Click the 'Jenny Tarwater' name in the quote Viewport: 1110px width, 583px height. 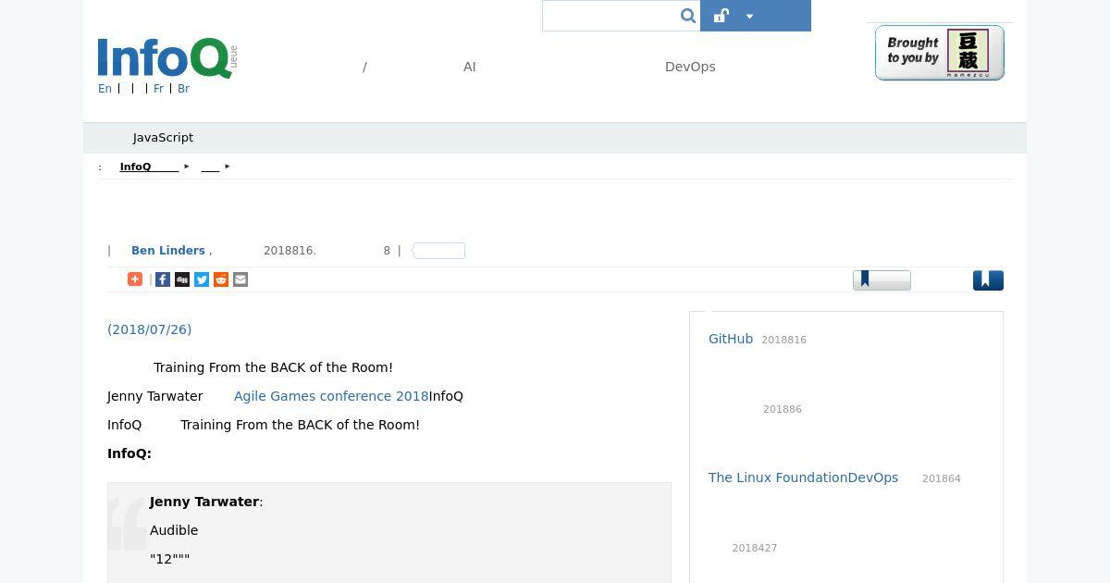[x=204, y=502]
